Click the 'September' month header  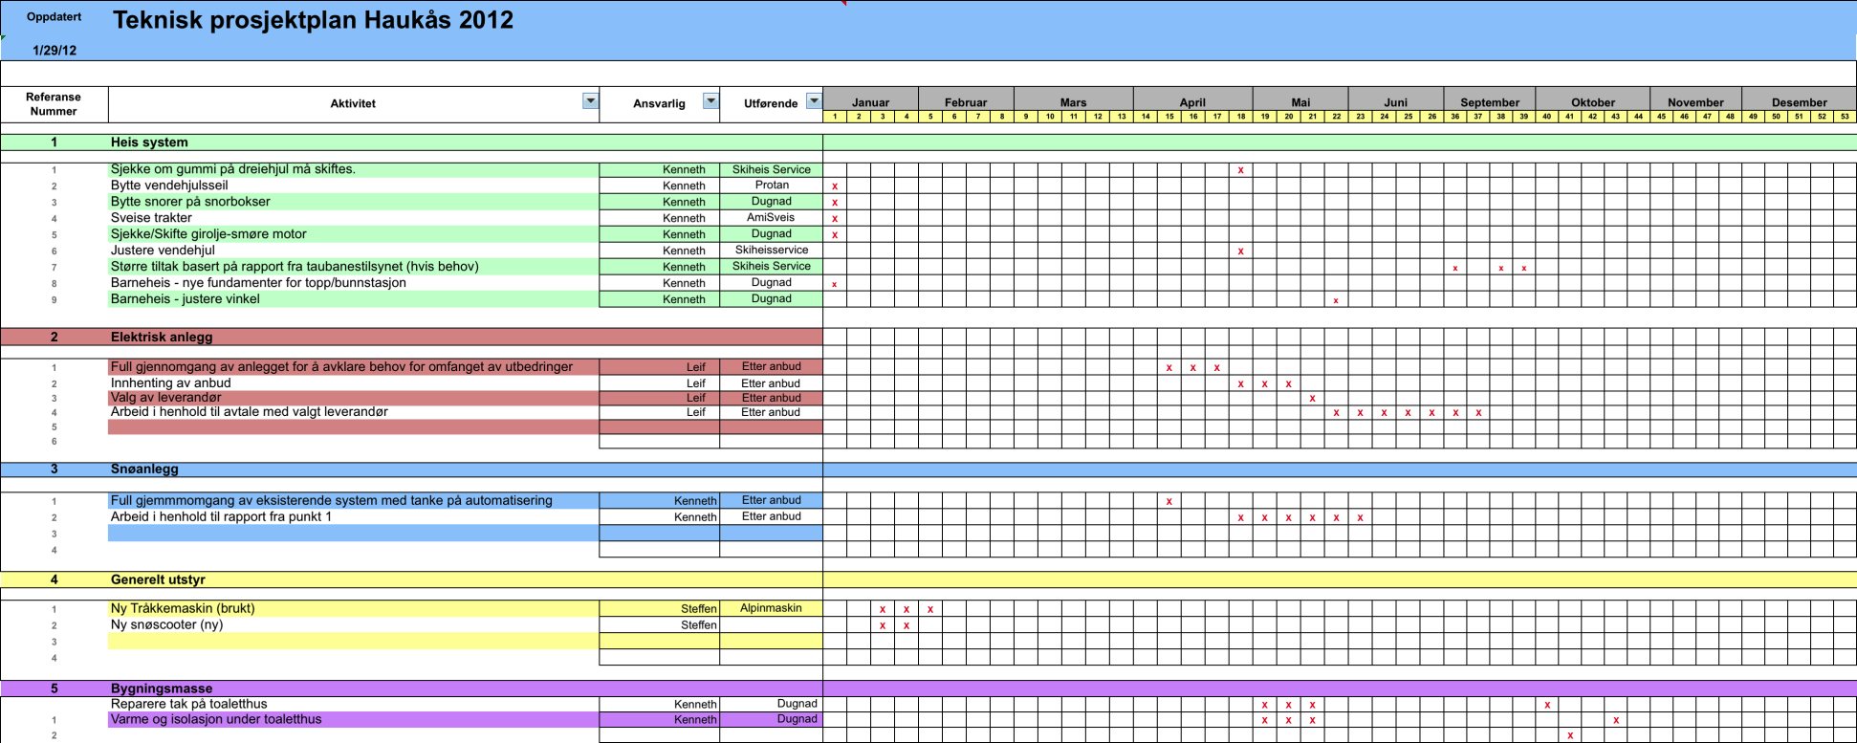coord(1490,102)
